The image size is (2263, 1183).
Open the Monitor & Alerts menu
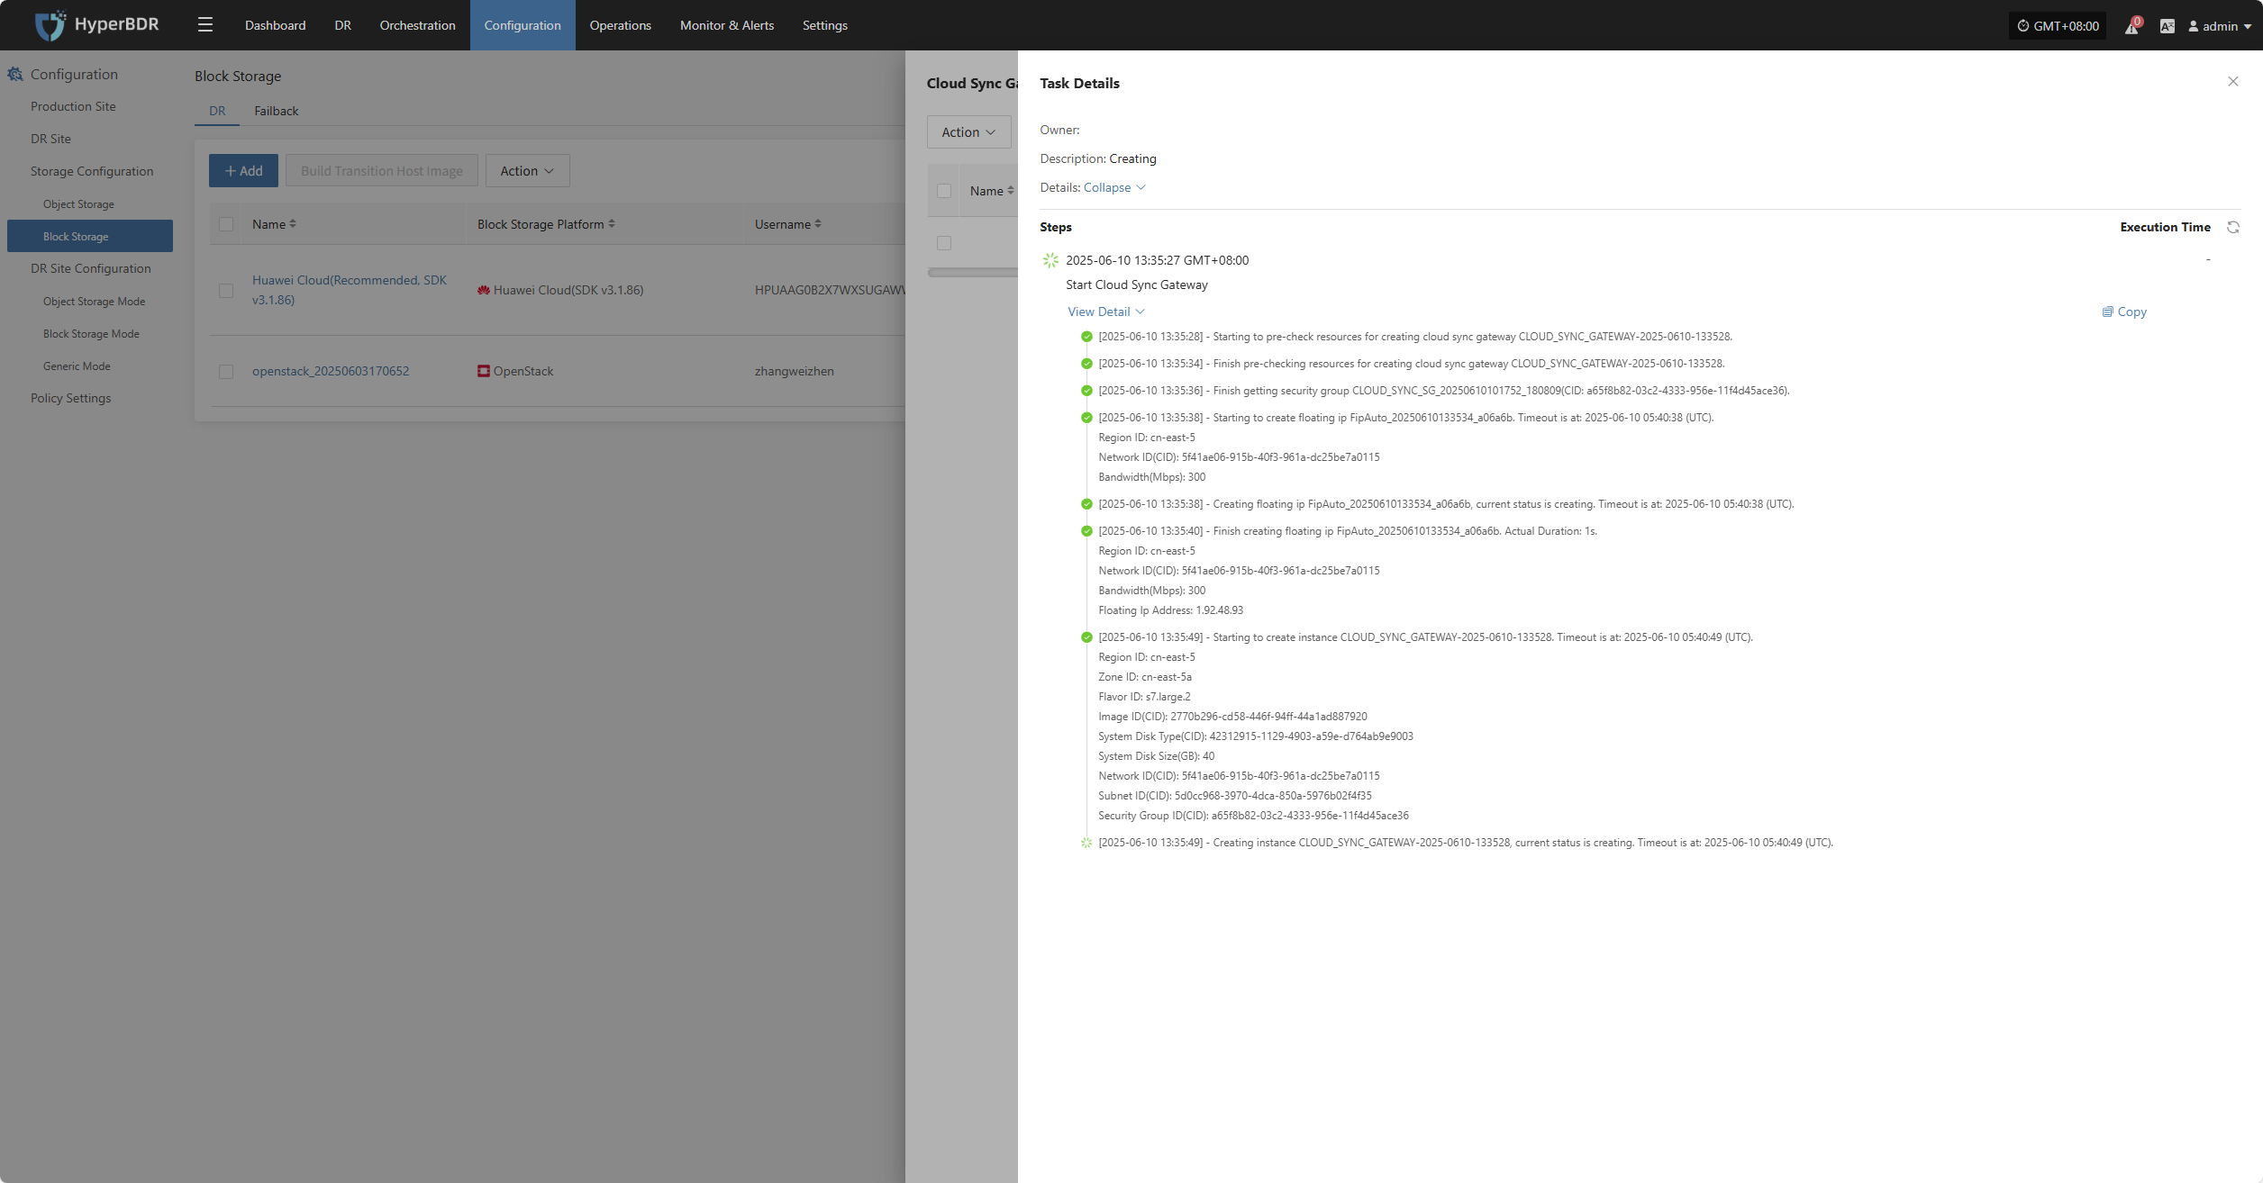(x=726, y=25)
